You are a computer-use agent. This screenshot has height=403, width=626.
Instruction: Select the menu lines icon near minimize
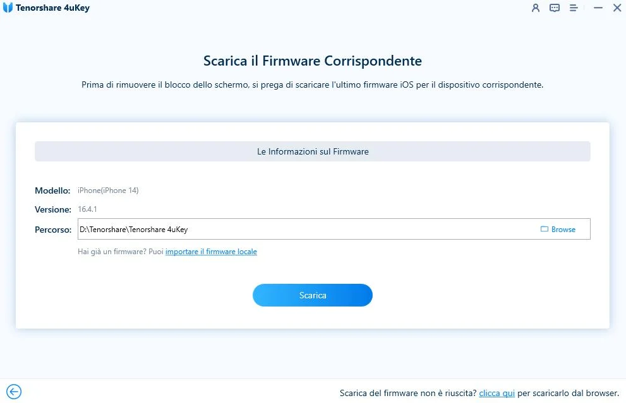coord(574,8)
